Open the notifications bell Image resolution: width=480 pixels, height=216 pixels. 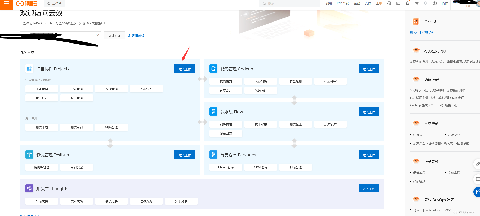tap(407, 3)
